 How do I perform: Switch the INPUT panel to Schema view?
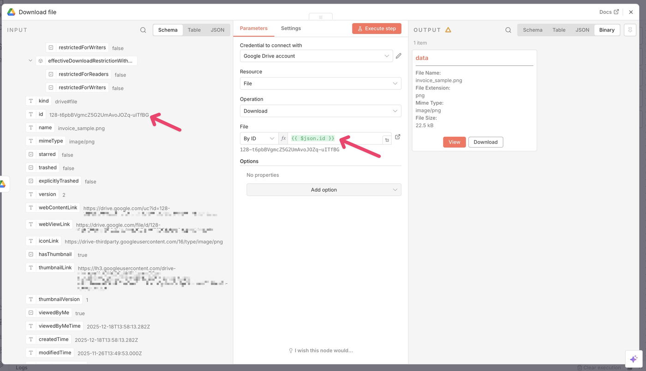pos(168,30)
